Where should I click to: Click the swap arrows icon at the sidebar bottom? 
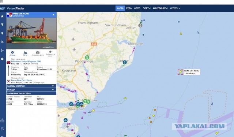click(x=2, y=129)
